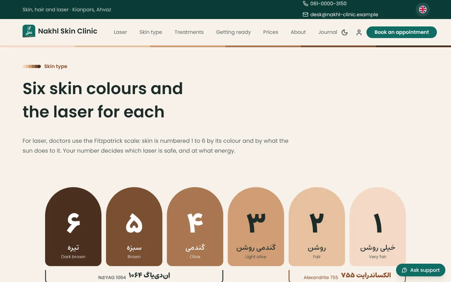Open the user account icon

pyautogui.click(x=359, y=32)
